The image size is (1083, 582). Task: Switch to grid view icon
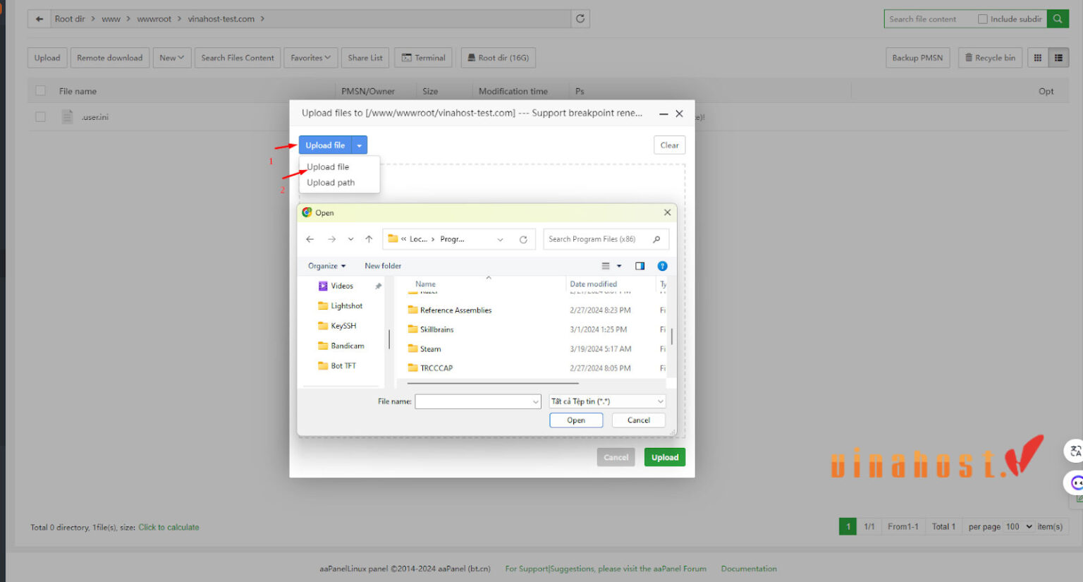click(1037, 58)
